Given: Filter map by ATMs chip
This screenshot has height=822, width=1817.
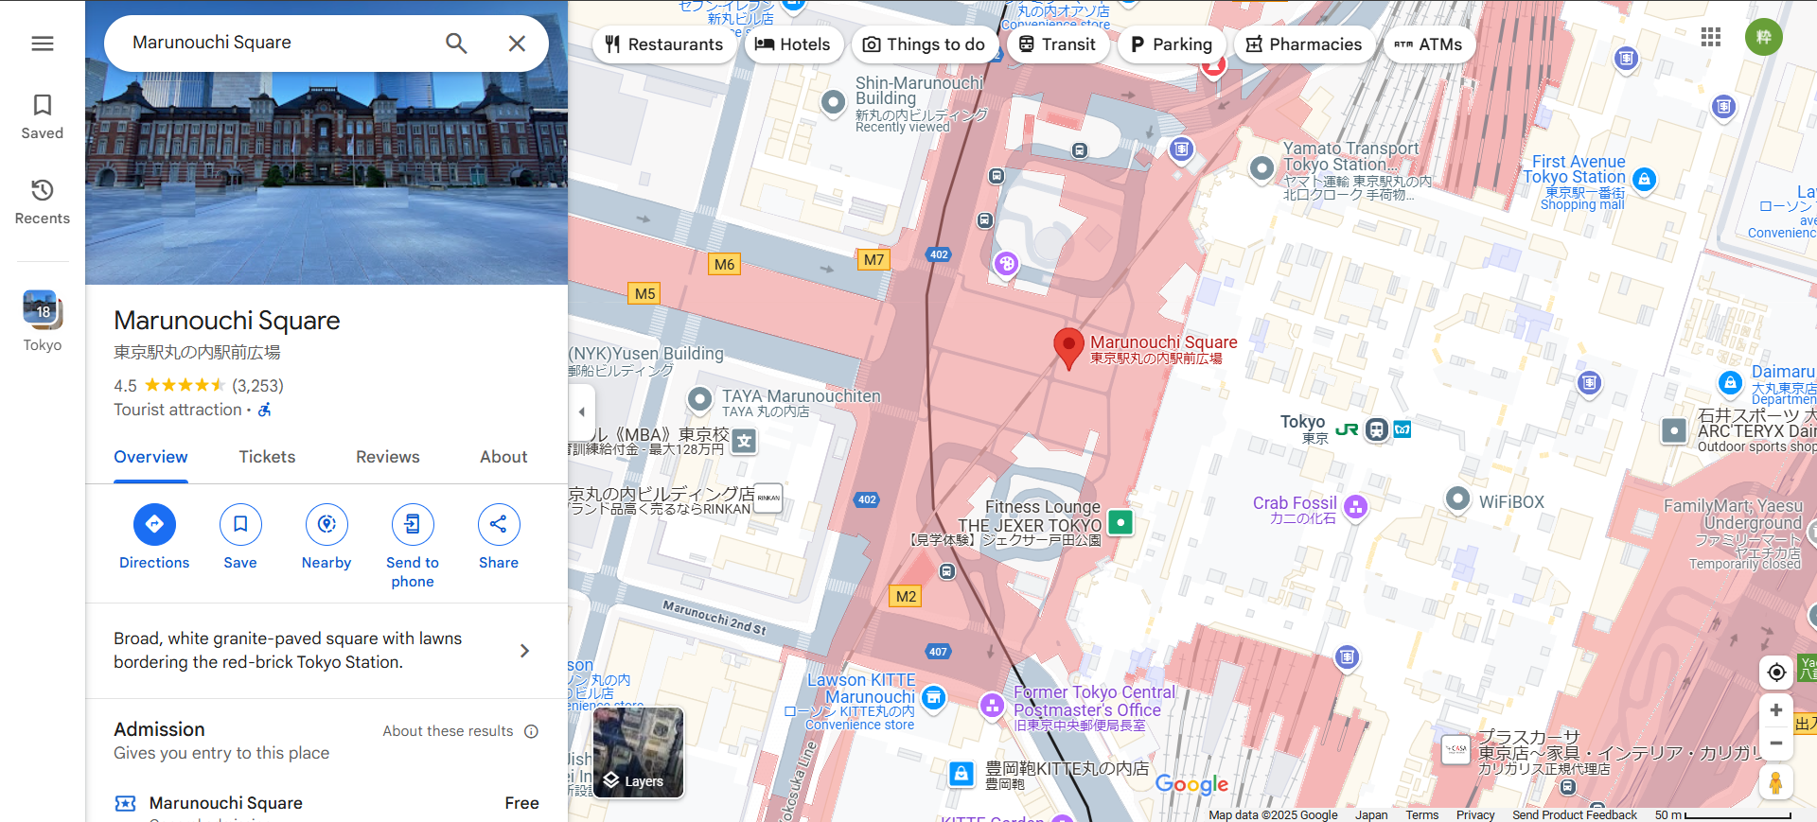Looking at the screenshot, I should 1429,44.
